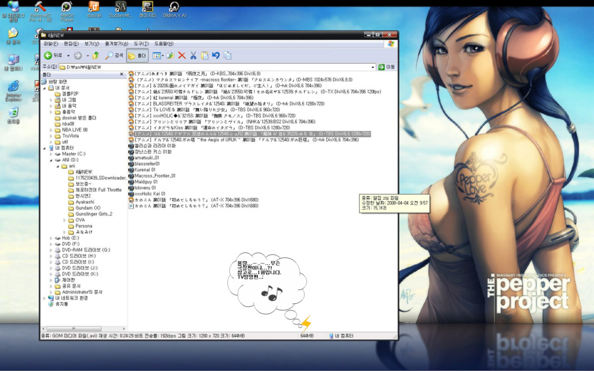Viewport: 594px width, 371px height.
Task: Open 휴지통 recycle bin desktop icon
Action: click(13, 116)
